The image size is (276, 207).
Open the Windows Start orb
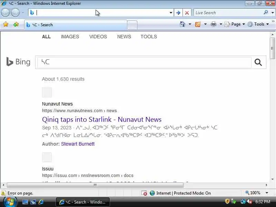(10, 202)
